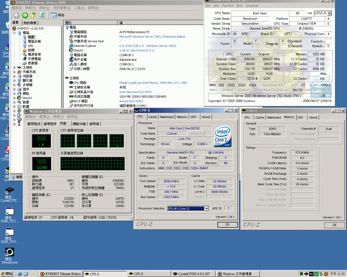The height and width of the screenshot is (277, 347).
Task: Switch to 處理程序 tab in Task Manager
Action: coord(50,124)
